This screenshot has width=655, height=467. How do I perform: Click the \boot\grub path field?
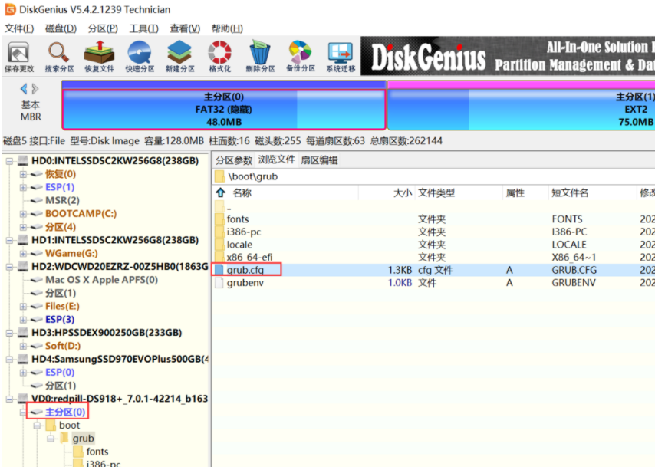pyautogui.click(x=434, y=176)
